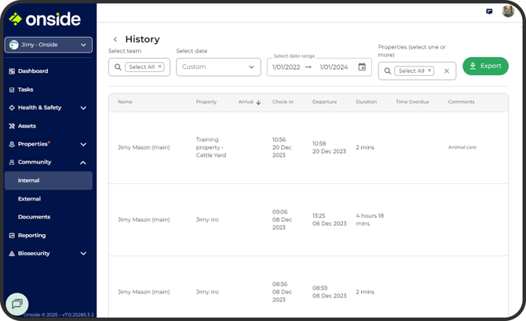Open the External community page
Image resolution: width=526 pixels, height=321 pixels.
point(29,199)
